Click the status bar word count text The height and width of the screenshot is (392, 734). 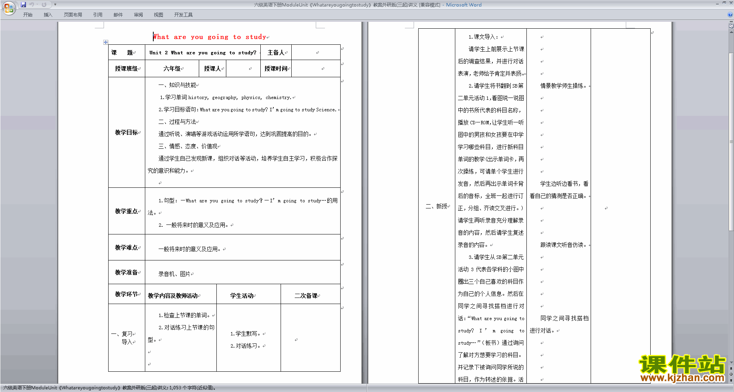(x=110, y=387)
